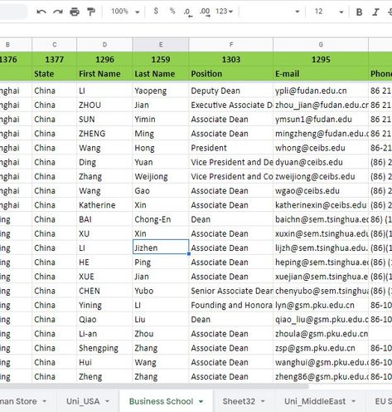Select the cell 'ZHENG' in First Name
Screen dimensions: 392x412
coord(104,134)
